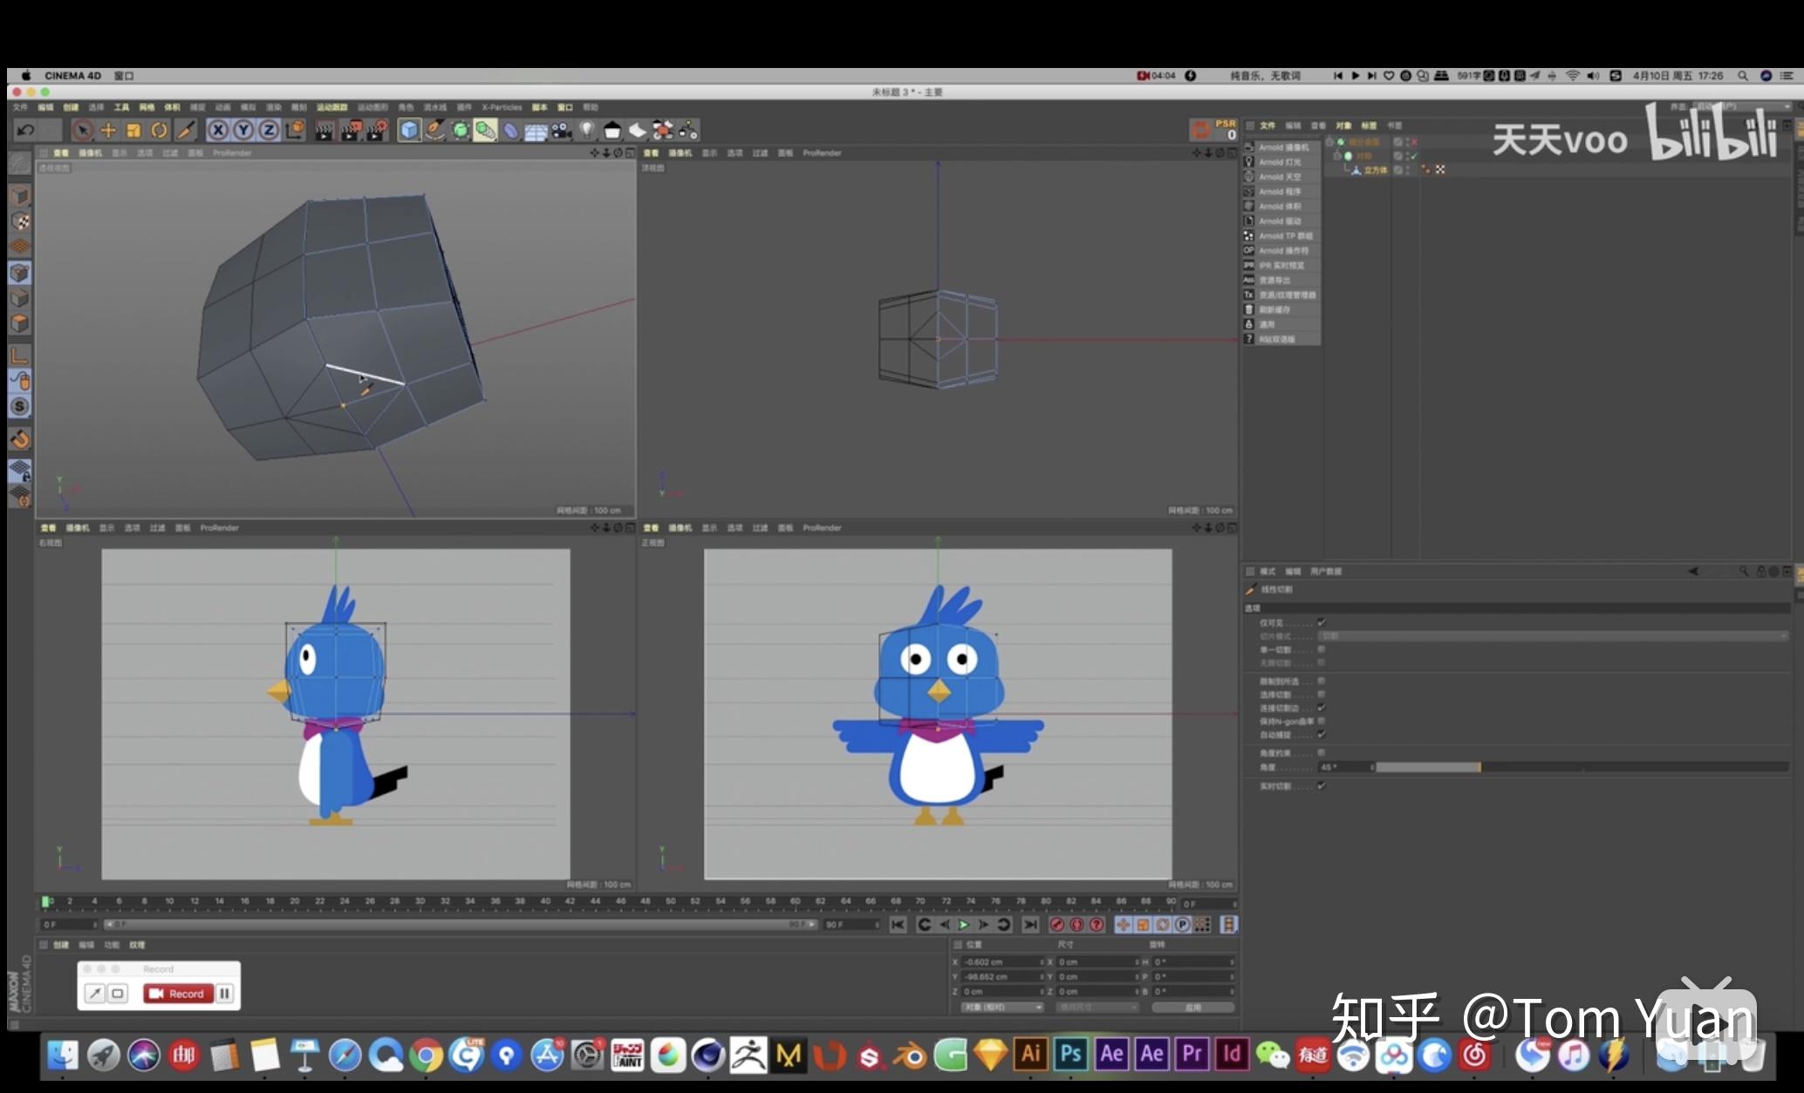Viewport: 1804px width, 1093px height.
Task: Select the Move tool in the toolbar
Action: (108, 131)
